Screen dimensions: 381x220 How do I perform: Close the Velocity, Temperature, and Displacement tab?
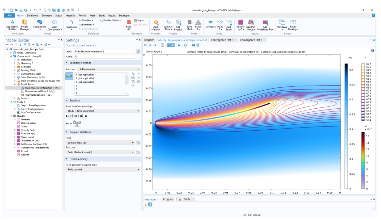coord(206,40)
